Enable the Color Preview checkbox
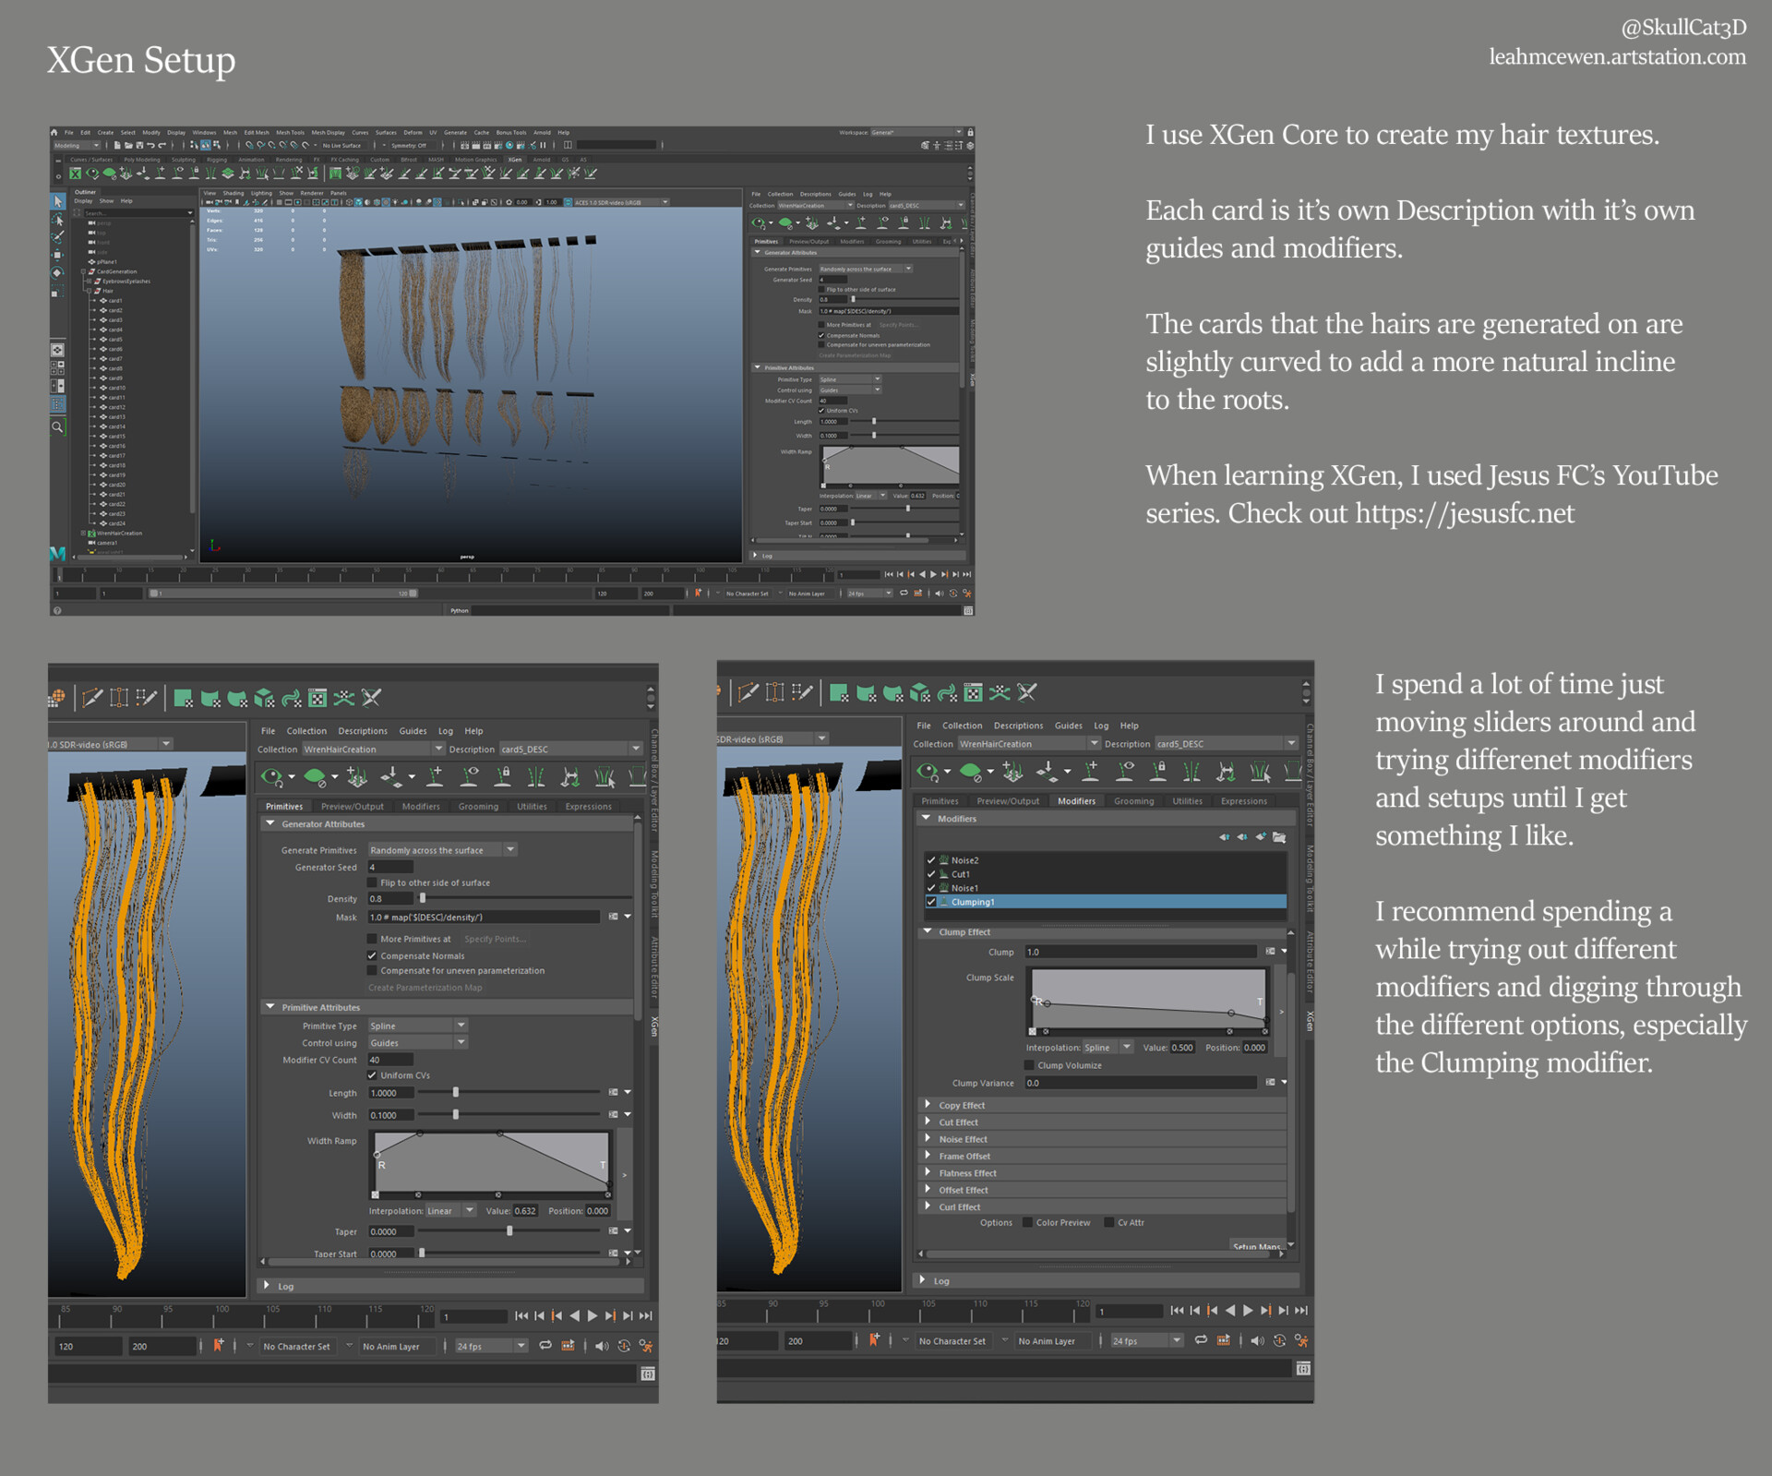 pos(1027,1223)
